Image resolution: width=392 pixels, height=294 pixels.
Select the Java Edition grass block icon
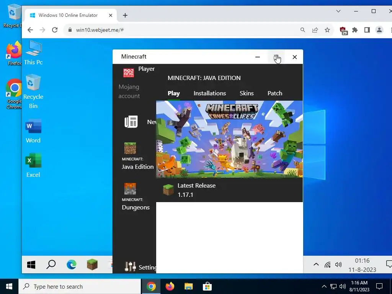(x=130, y=148)
